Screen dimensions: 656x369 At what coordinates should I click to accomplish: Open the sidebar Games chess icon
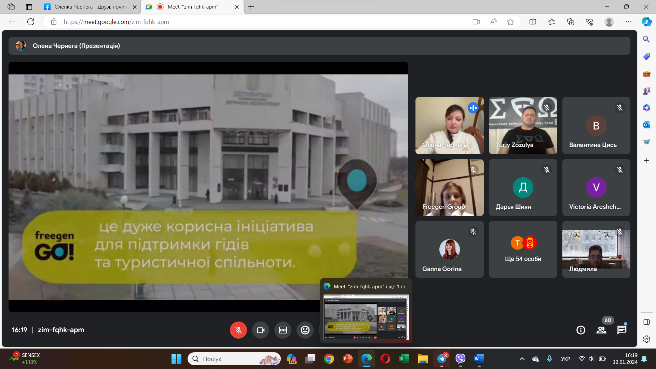click(x=646, y=91)
